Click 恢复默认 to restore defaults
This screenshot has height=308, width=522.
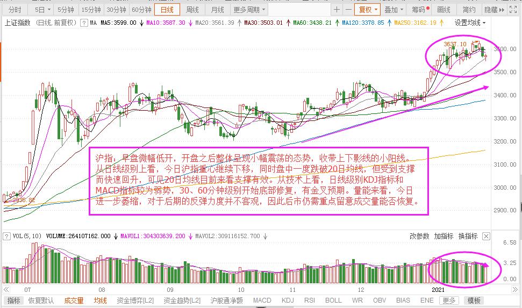(x=41, y=300)
